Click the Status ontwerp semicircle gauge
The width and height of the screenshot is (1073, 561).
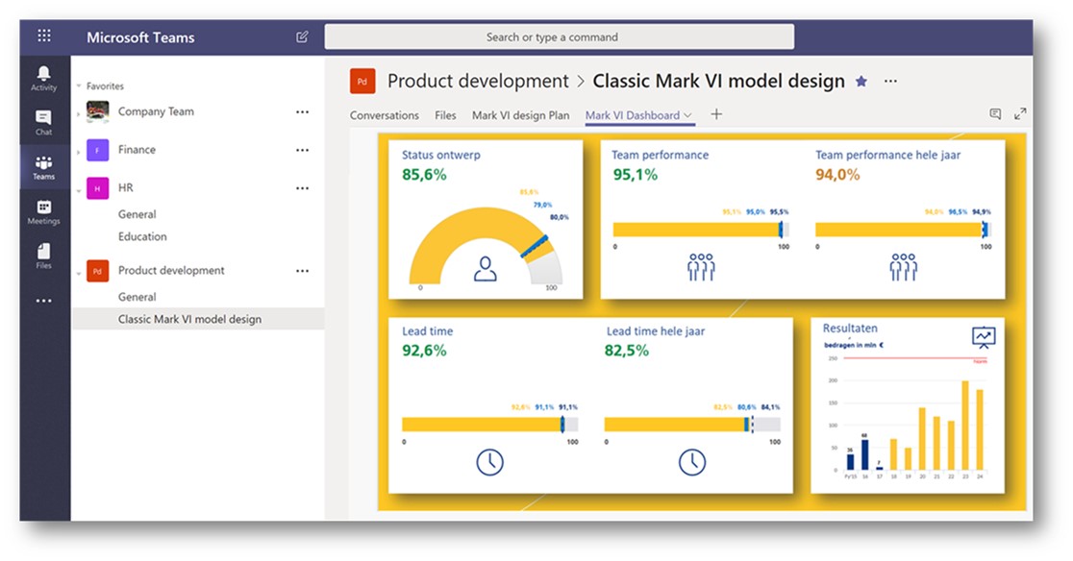[486, 246]
